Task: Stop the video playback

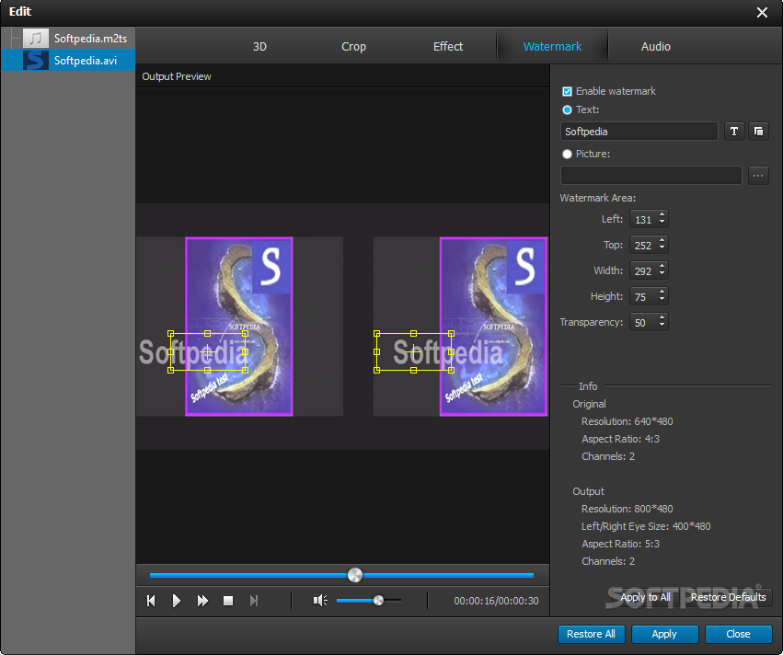Action: (x=228, y=601)
